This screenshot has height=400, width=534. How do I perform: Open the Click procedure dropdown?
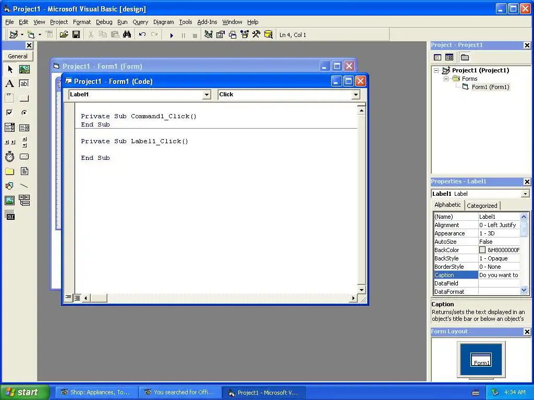pos(356,95)
